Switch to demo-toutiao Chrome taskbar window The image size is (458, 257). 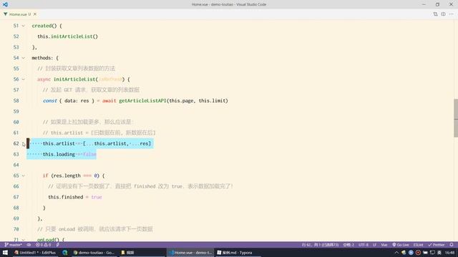94,253
